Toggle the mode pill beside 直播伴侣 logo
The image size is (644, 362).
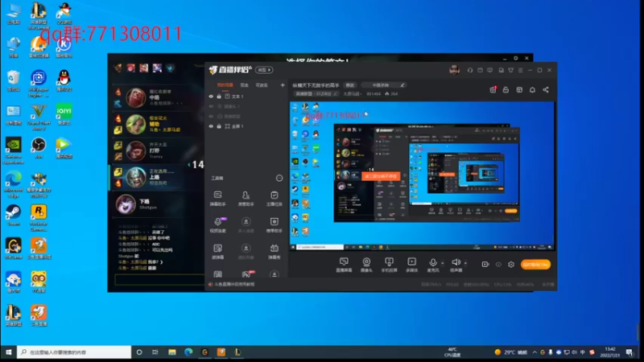click(x=264, y=70)
